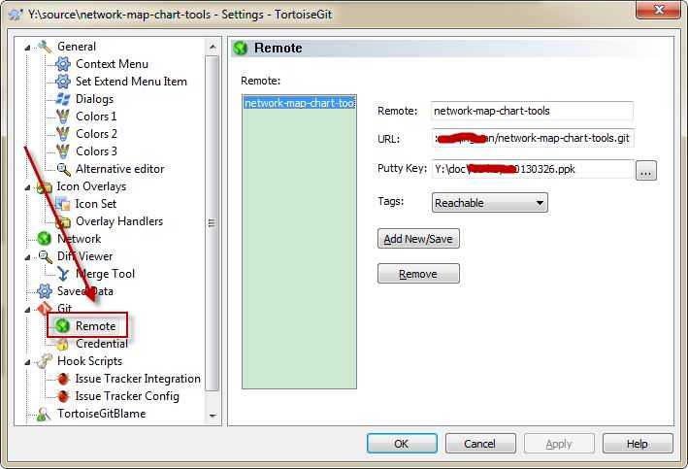Viewport: 688px width, 469px height.
Task: Open the Tags Reachable dropdown
Action: coord(490,203)
